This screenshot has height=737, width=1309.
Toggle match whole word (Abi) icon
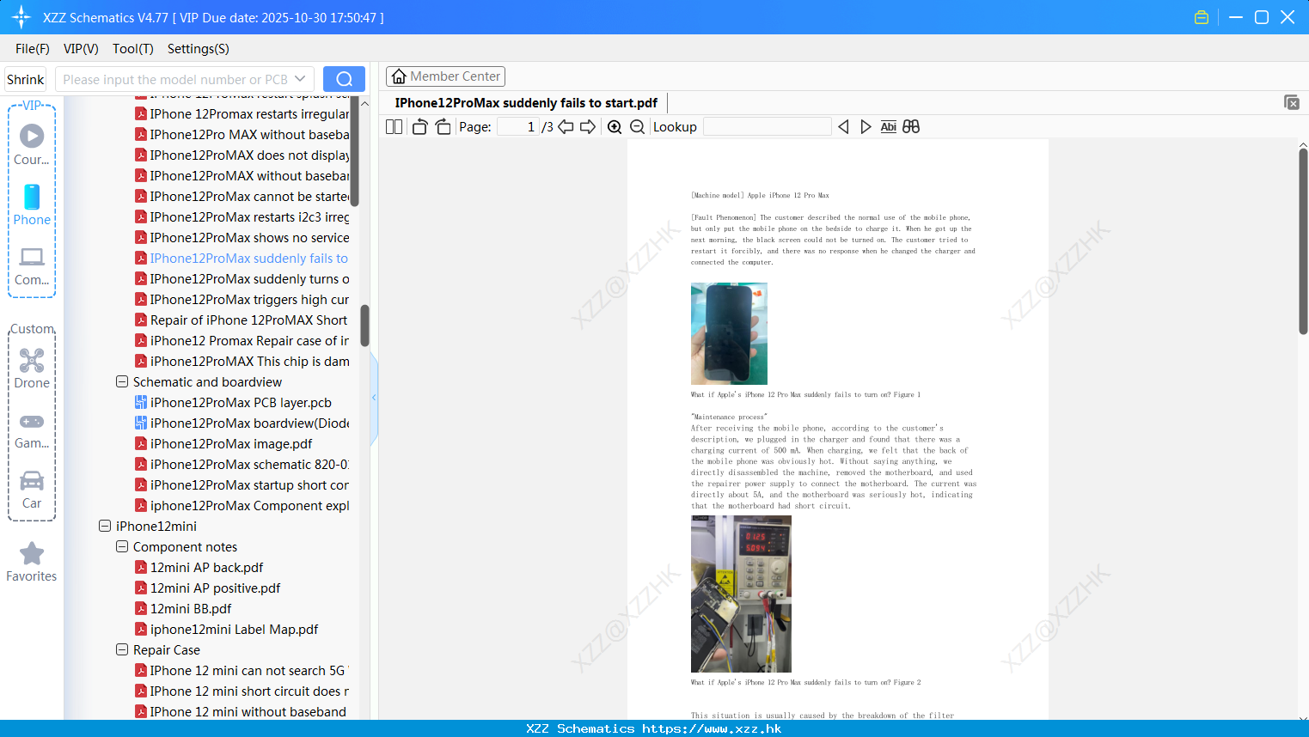point(889,126)
